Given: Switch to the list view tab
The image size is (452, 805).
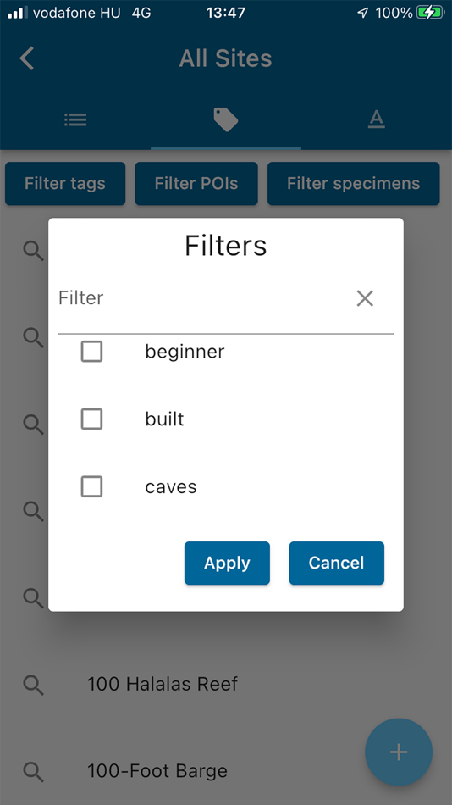Looking at the screenshot, I should click(75, 119).
